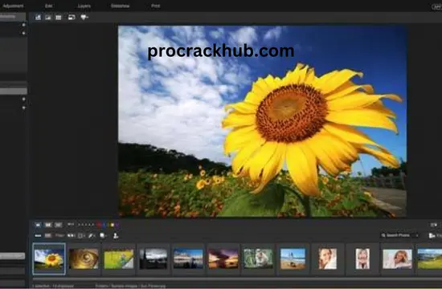Select blue color label

(x=104, y=225)
